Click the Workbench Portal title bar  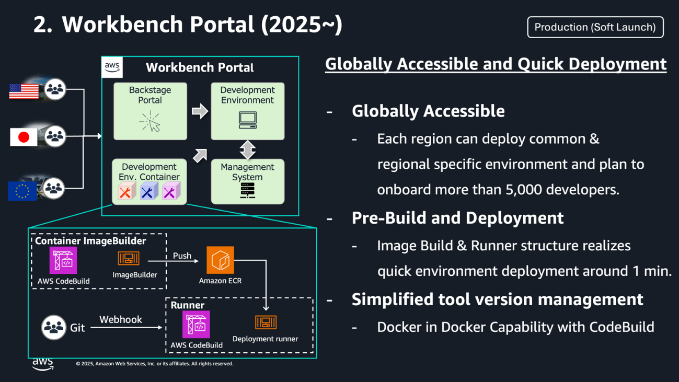[200, 67]
